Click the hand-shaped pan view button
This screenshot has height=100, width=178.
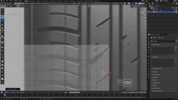click(x=145, y=21)
